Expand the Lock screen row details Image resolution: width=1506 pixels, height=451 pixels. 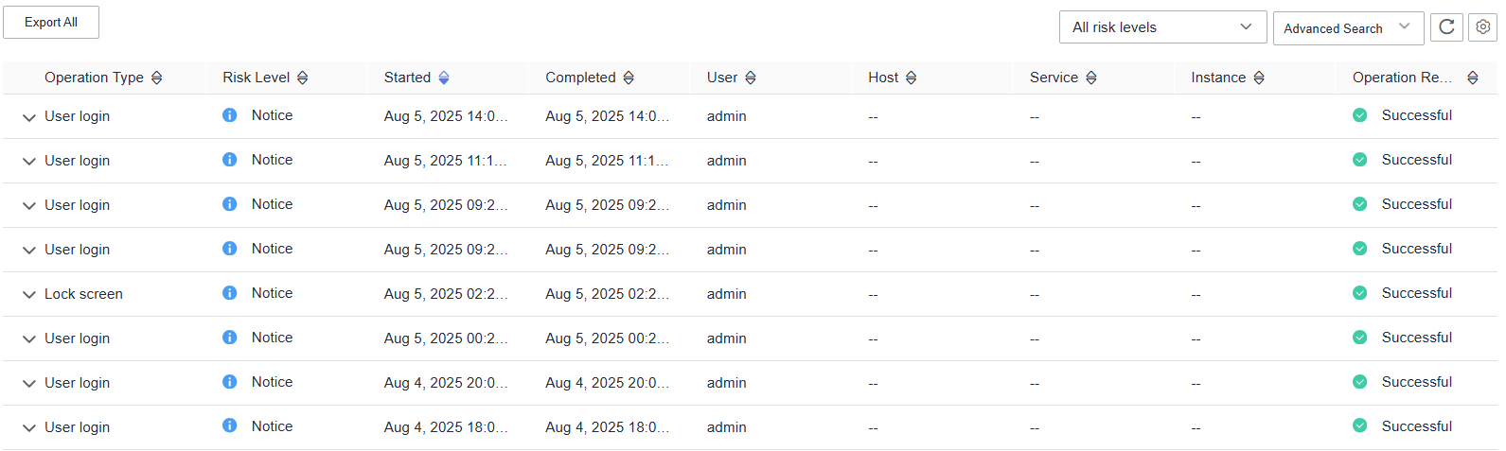point(29,295)
